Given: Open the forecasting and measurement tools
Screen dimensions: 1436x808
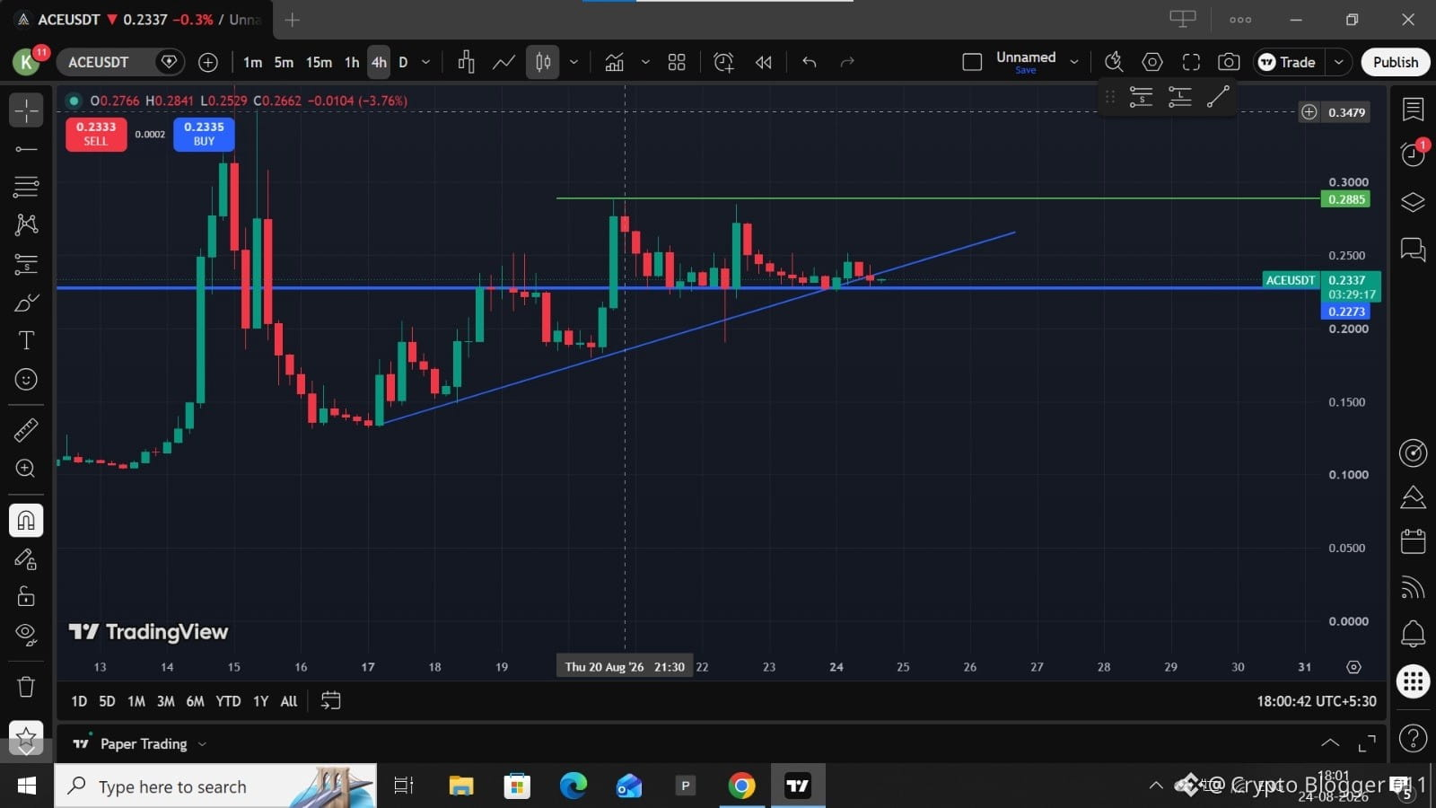Looking at the screenshot, I should (x=26, y=263).
